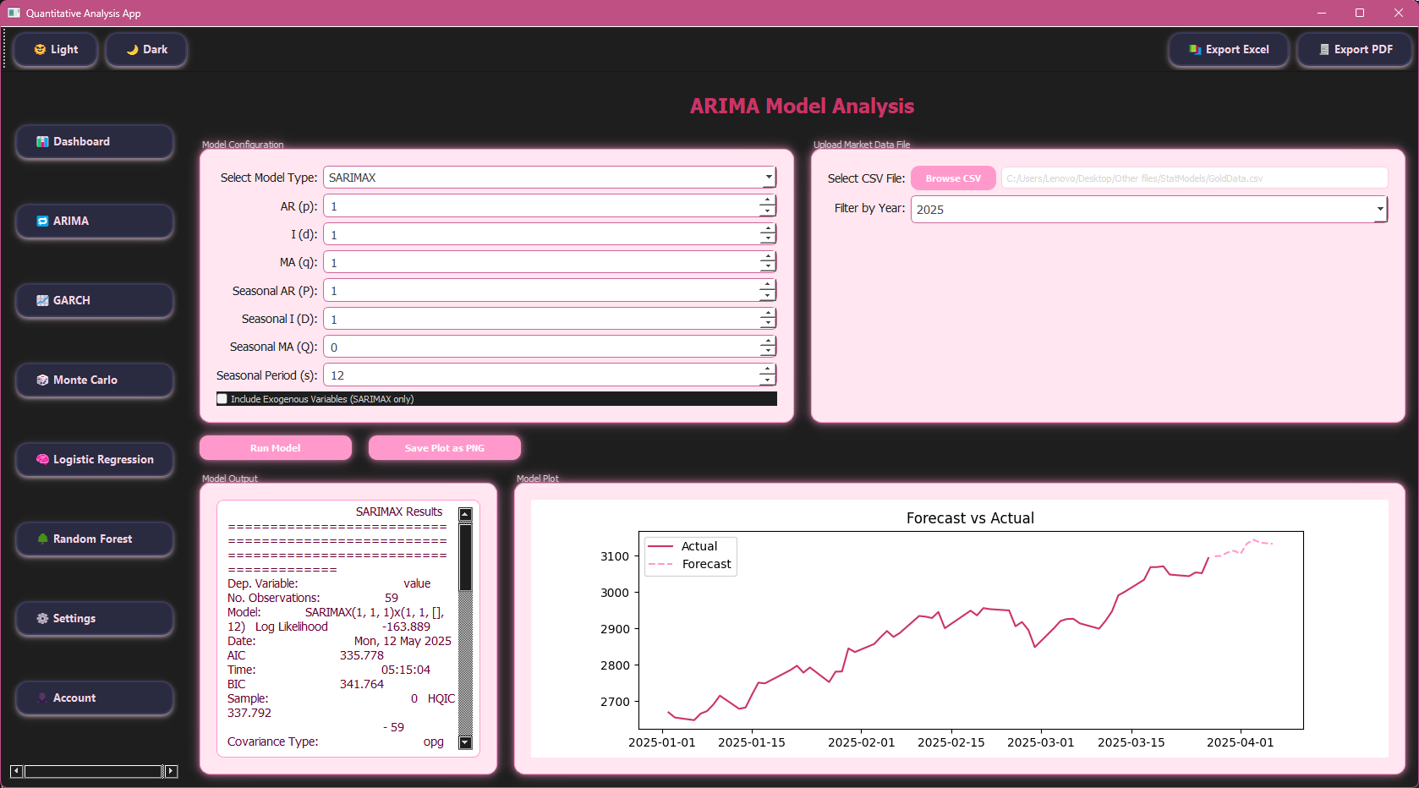Select the GARCH chart icon
1419x788 pixels.
tap(42, 301)
